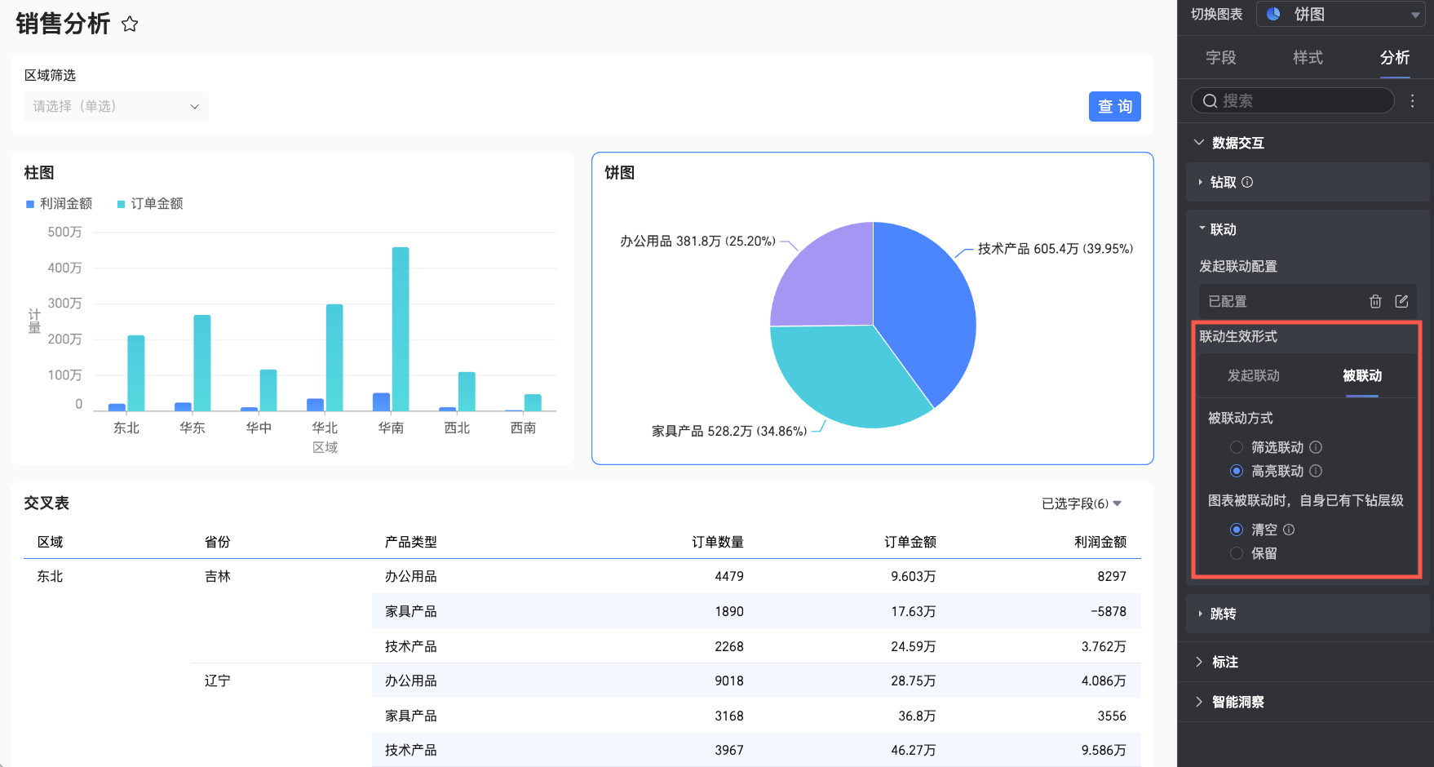This screenshot has height=767, width=1434.
Task: Click the 产品类型 column header
Action: point(411,542)
